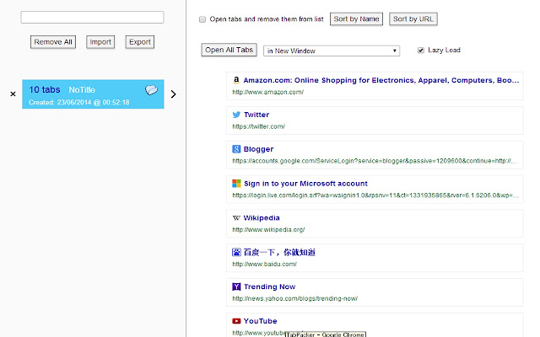Click the tag icon on the 10 tabs group
540x337 pixels.
tap(151, 90)
